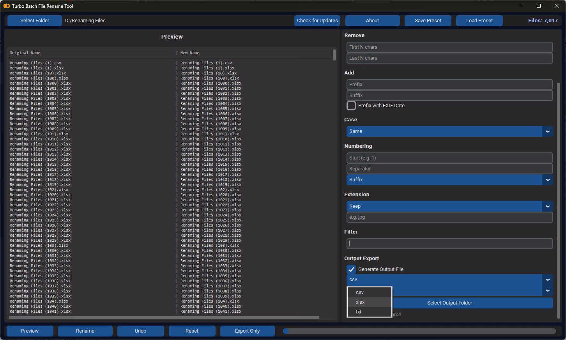Open the Numbering position Suffix dropdown
Image resolution: width=566 pixels, height=340 pixels.
click(x=449, y=180)
